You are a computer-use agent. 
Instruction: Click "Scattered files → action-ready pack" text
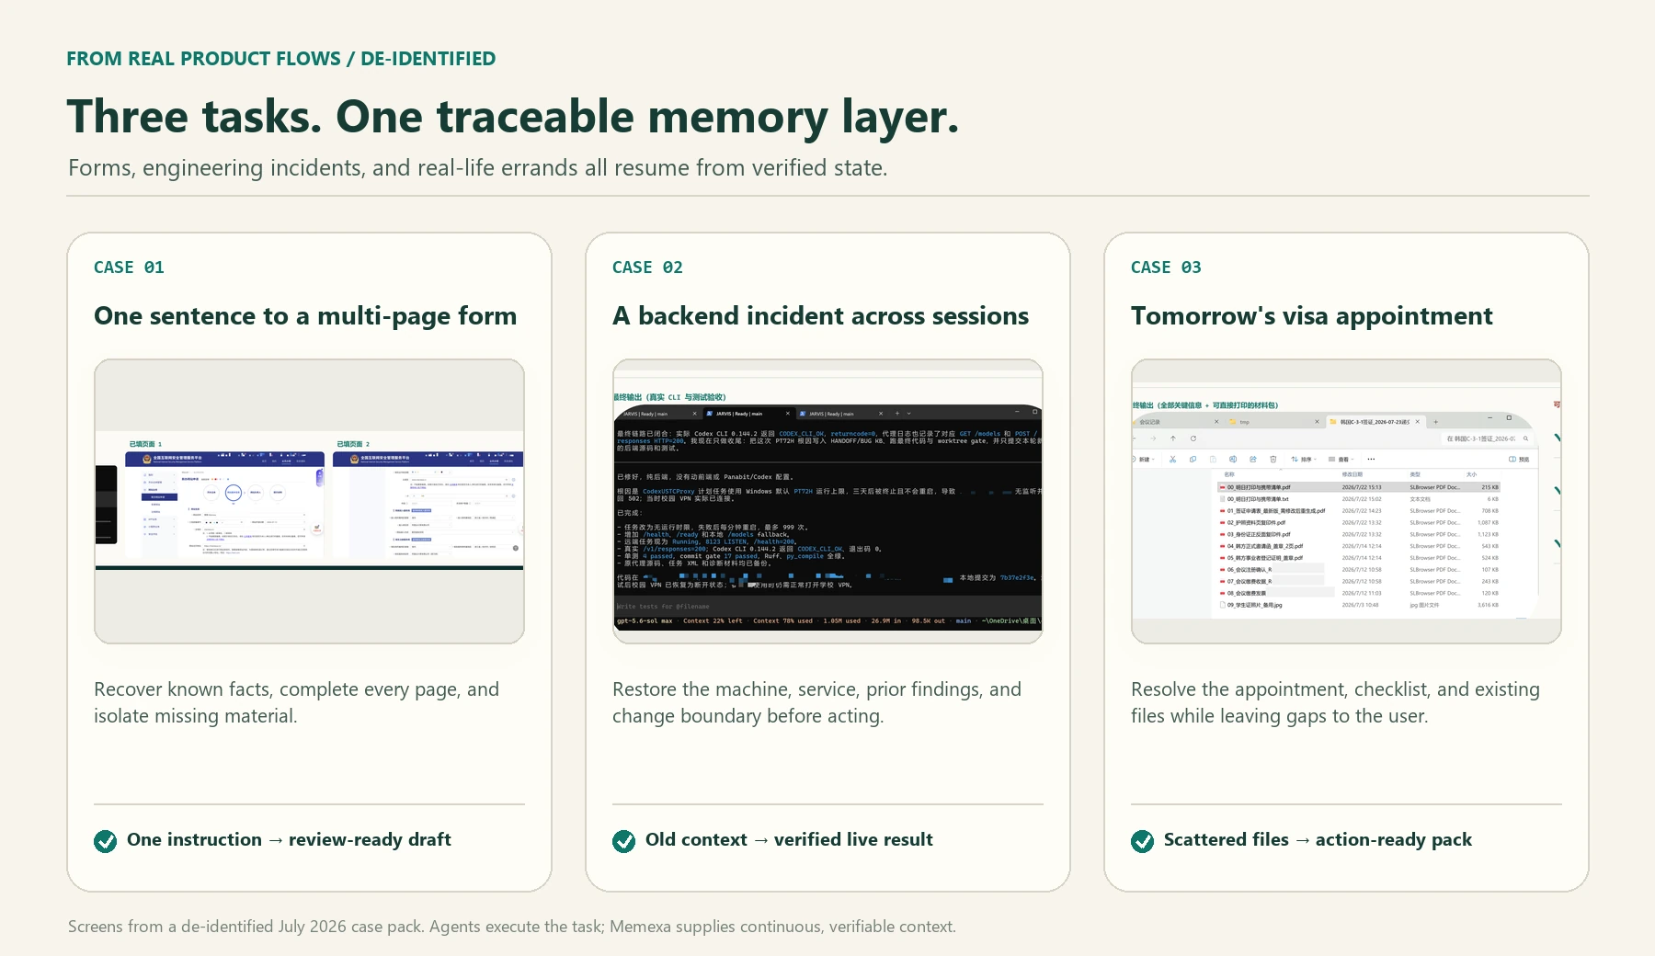click(x=1318, y=840)
